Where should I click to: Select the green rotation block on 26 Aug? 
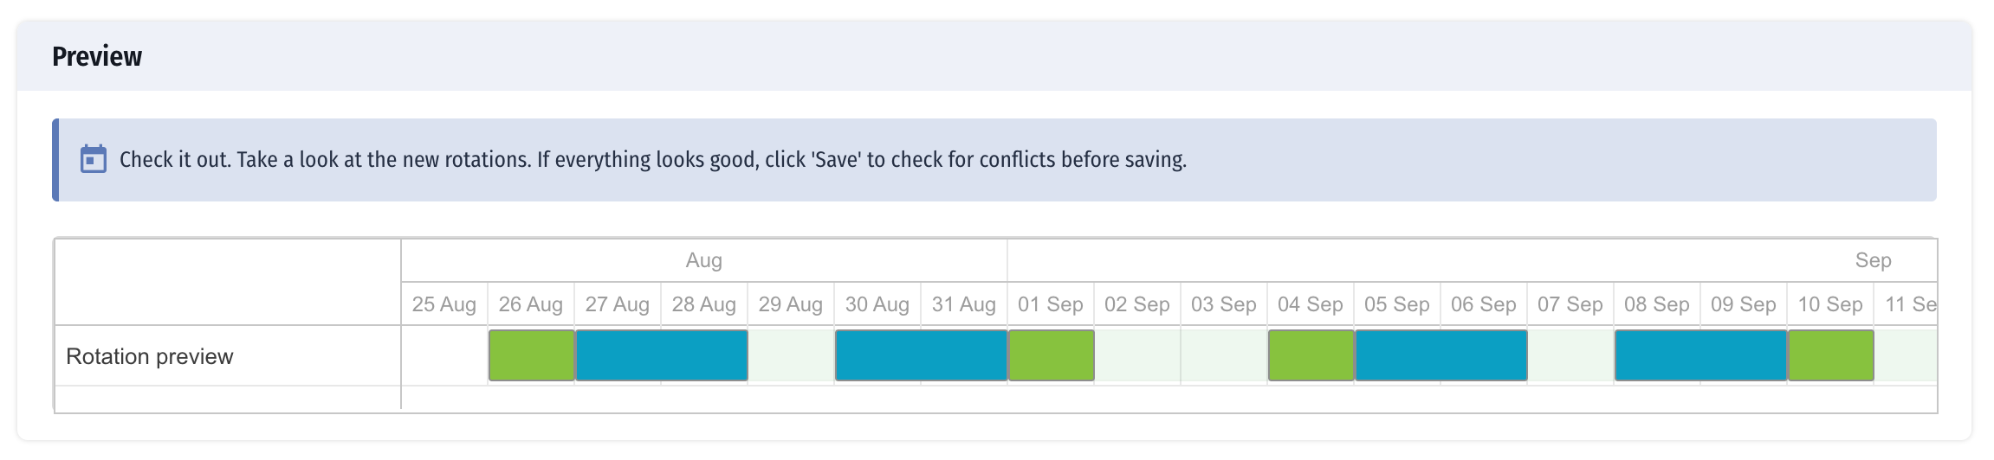pyautogui.click(x=531, y=355)
